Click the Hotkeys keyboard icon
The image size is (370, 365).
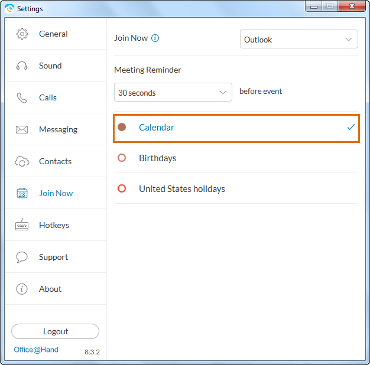click(x=22, y=224)
